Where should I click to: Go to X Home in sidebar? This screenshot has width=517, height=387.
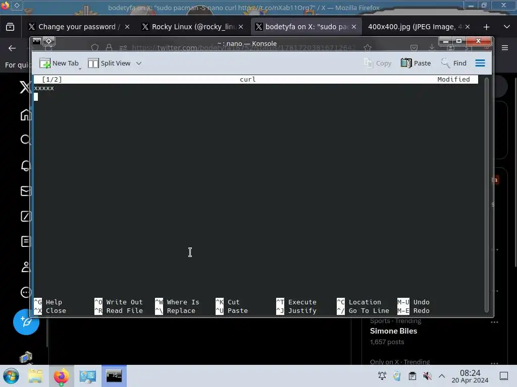click(26, 115)
